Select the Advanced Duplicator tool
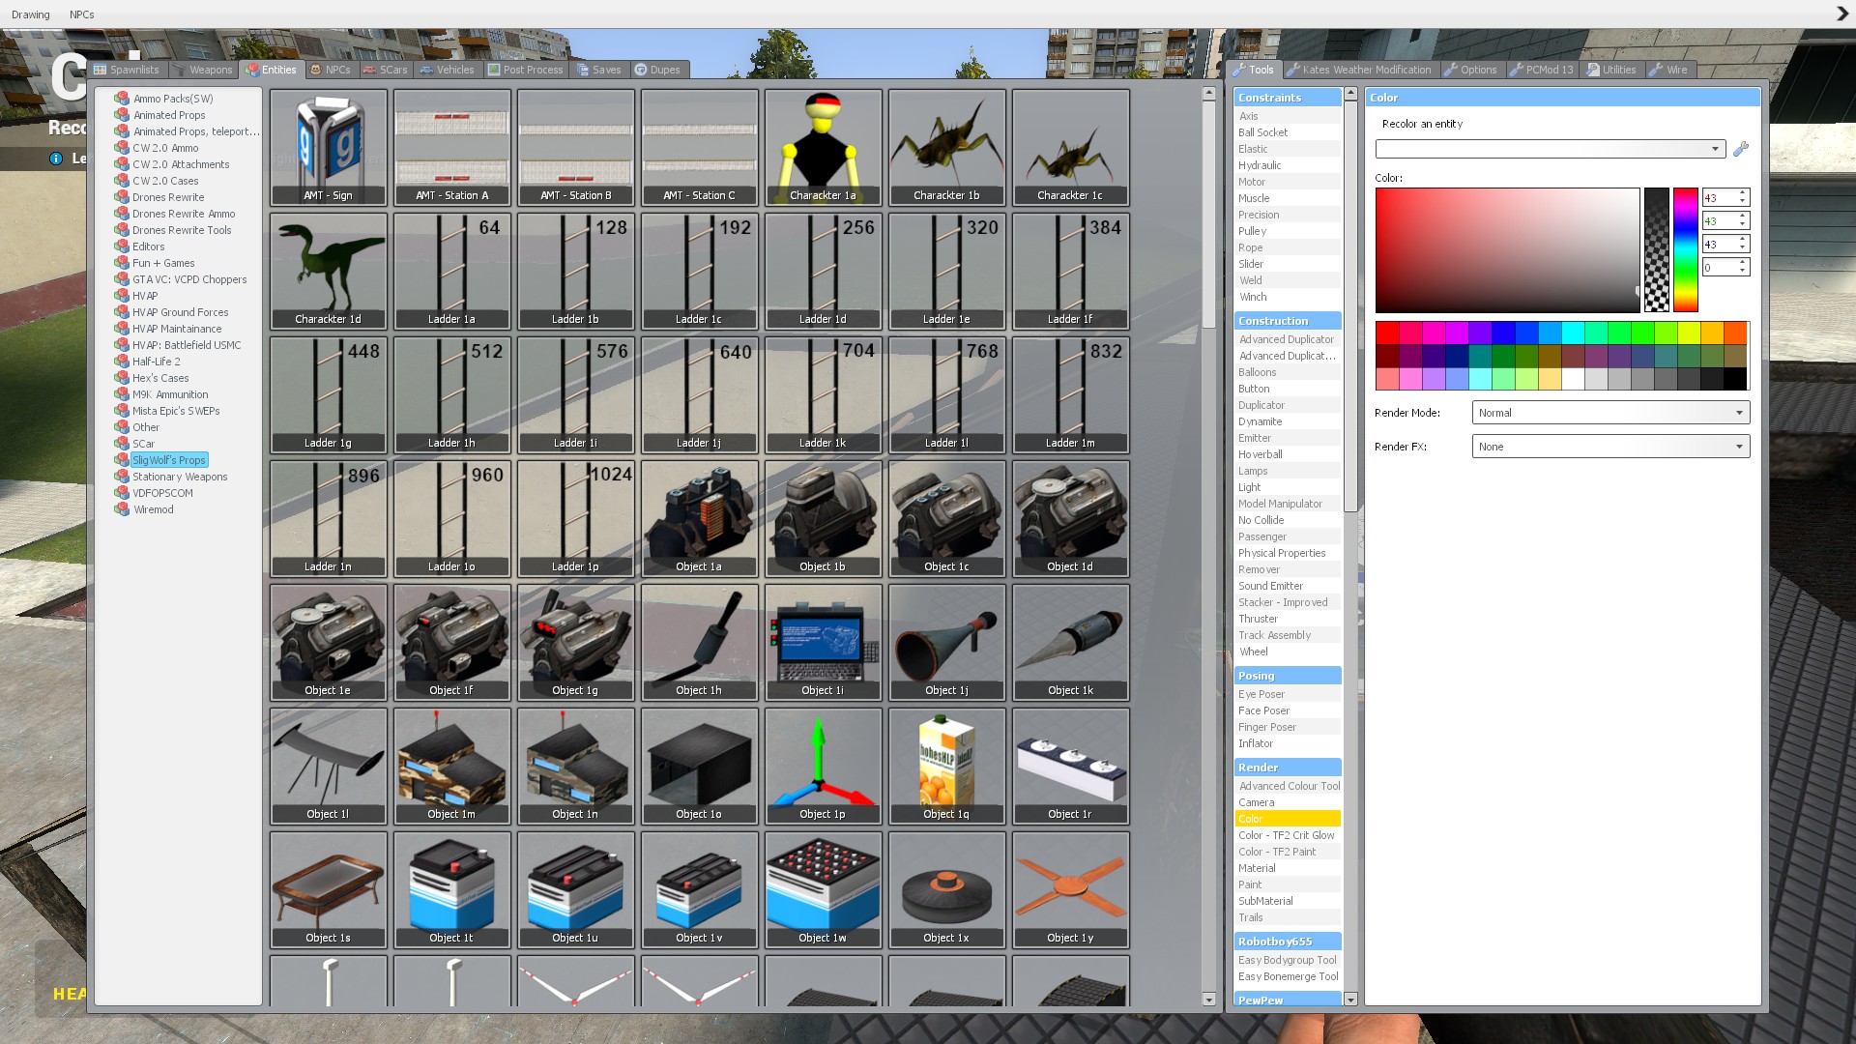1856x1044 pixels. point(1286,339)
